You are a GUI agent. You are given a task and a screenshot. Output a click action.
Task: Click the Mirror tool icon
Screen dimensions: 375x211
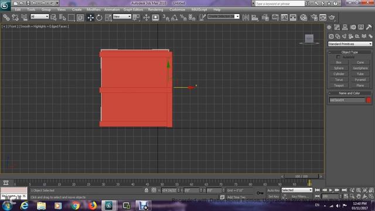[x=246, y=18]
